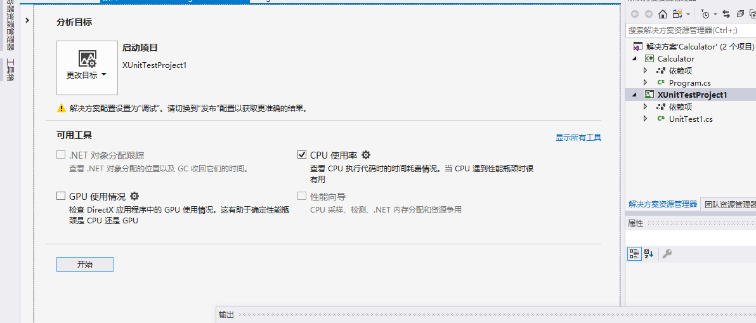Open the 服务器资源管理器 side tab
Viewport: 756px width, 323px height.
point(10,24)
